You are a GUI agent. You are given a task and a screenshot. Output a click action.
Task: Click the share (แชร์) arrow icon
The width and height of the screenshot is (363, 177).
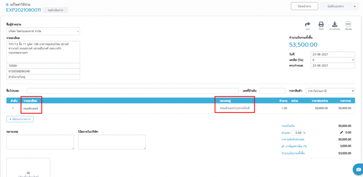point(308,24)
